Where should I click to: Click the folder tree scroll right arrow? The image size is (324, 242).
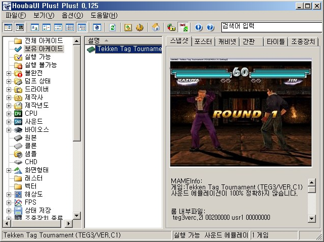pyautogui.click(x=69, y=223)
